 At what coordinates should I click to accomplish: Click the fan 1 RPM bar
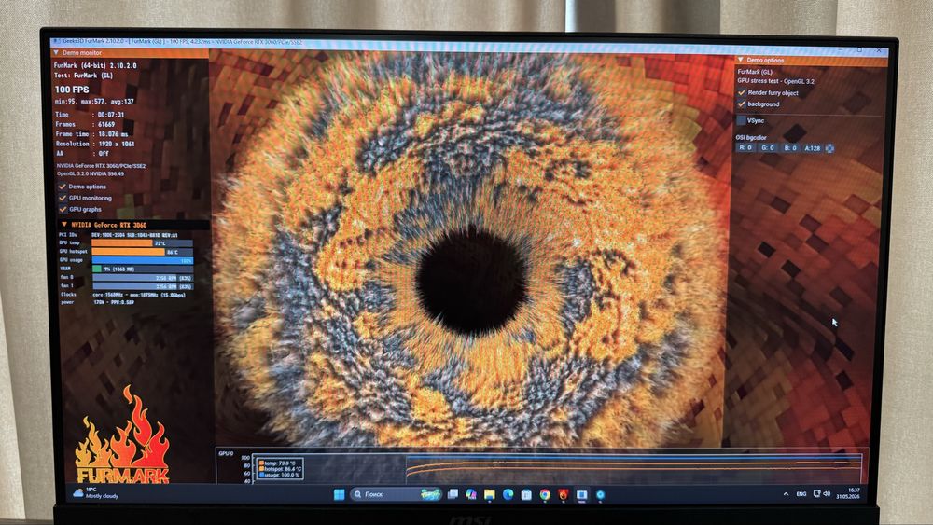[142, 286]
